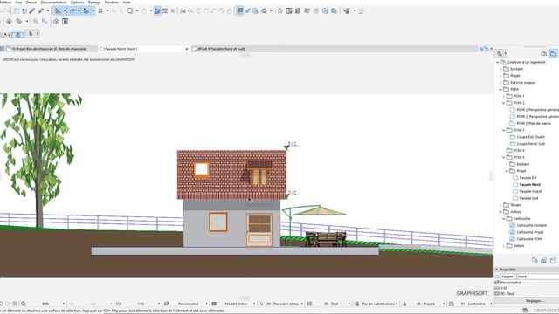Screen dimensions: 559x314
Task: Open the Façade Nord tab dropdown arrow
Action: (x=186, y=49)
